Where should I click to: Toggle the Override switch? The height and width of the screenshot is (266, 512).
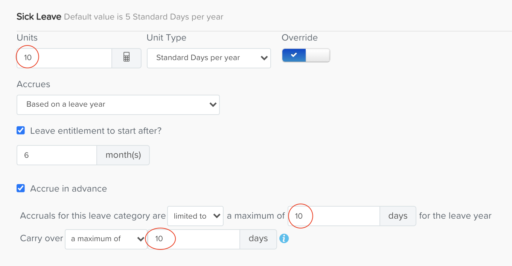[x=306, y=55]
